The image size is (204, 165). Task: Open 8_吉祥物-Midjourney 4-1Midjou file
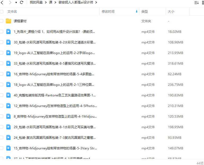pyautogui.click(x=55, y=117)
